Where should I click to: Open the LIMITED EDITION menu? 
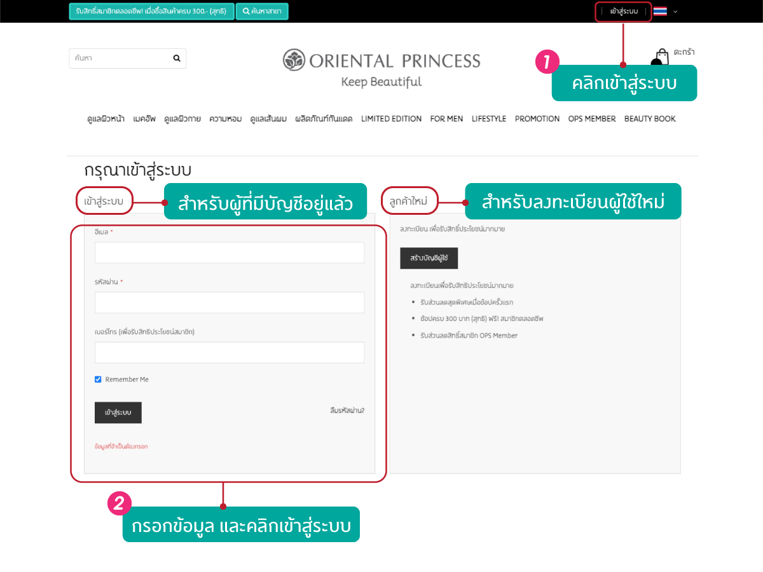(391, 119)
